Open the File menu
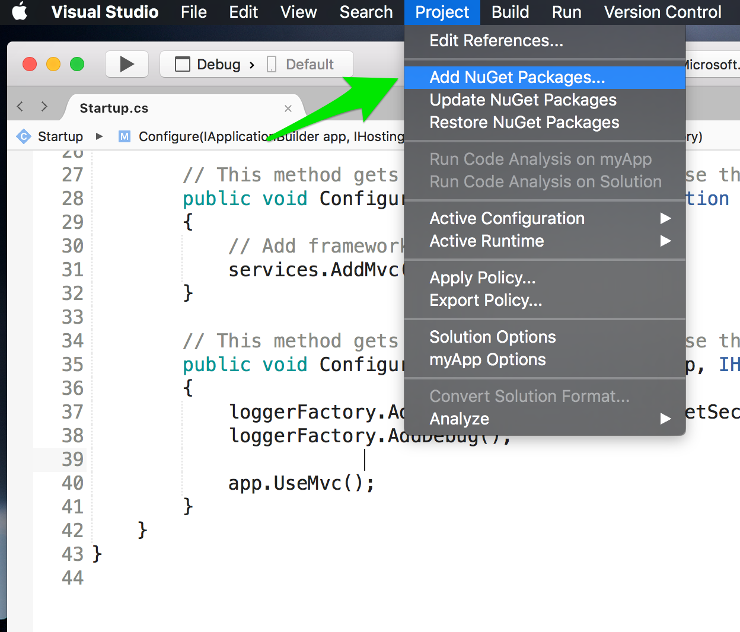The height and width of the screenshot is (632, 740). [194, 12]
